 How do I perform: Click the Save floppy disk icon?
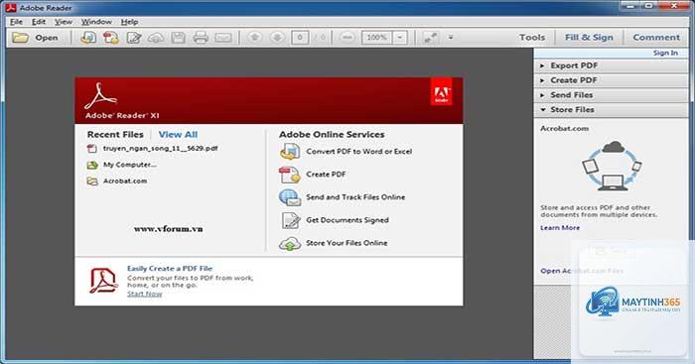178,38
